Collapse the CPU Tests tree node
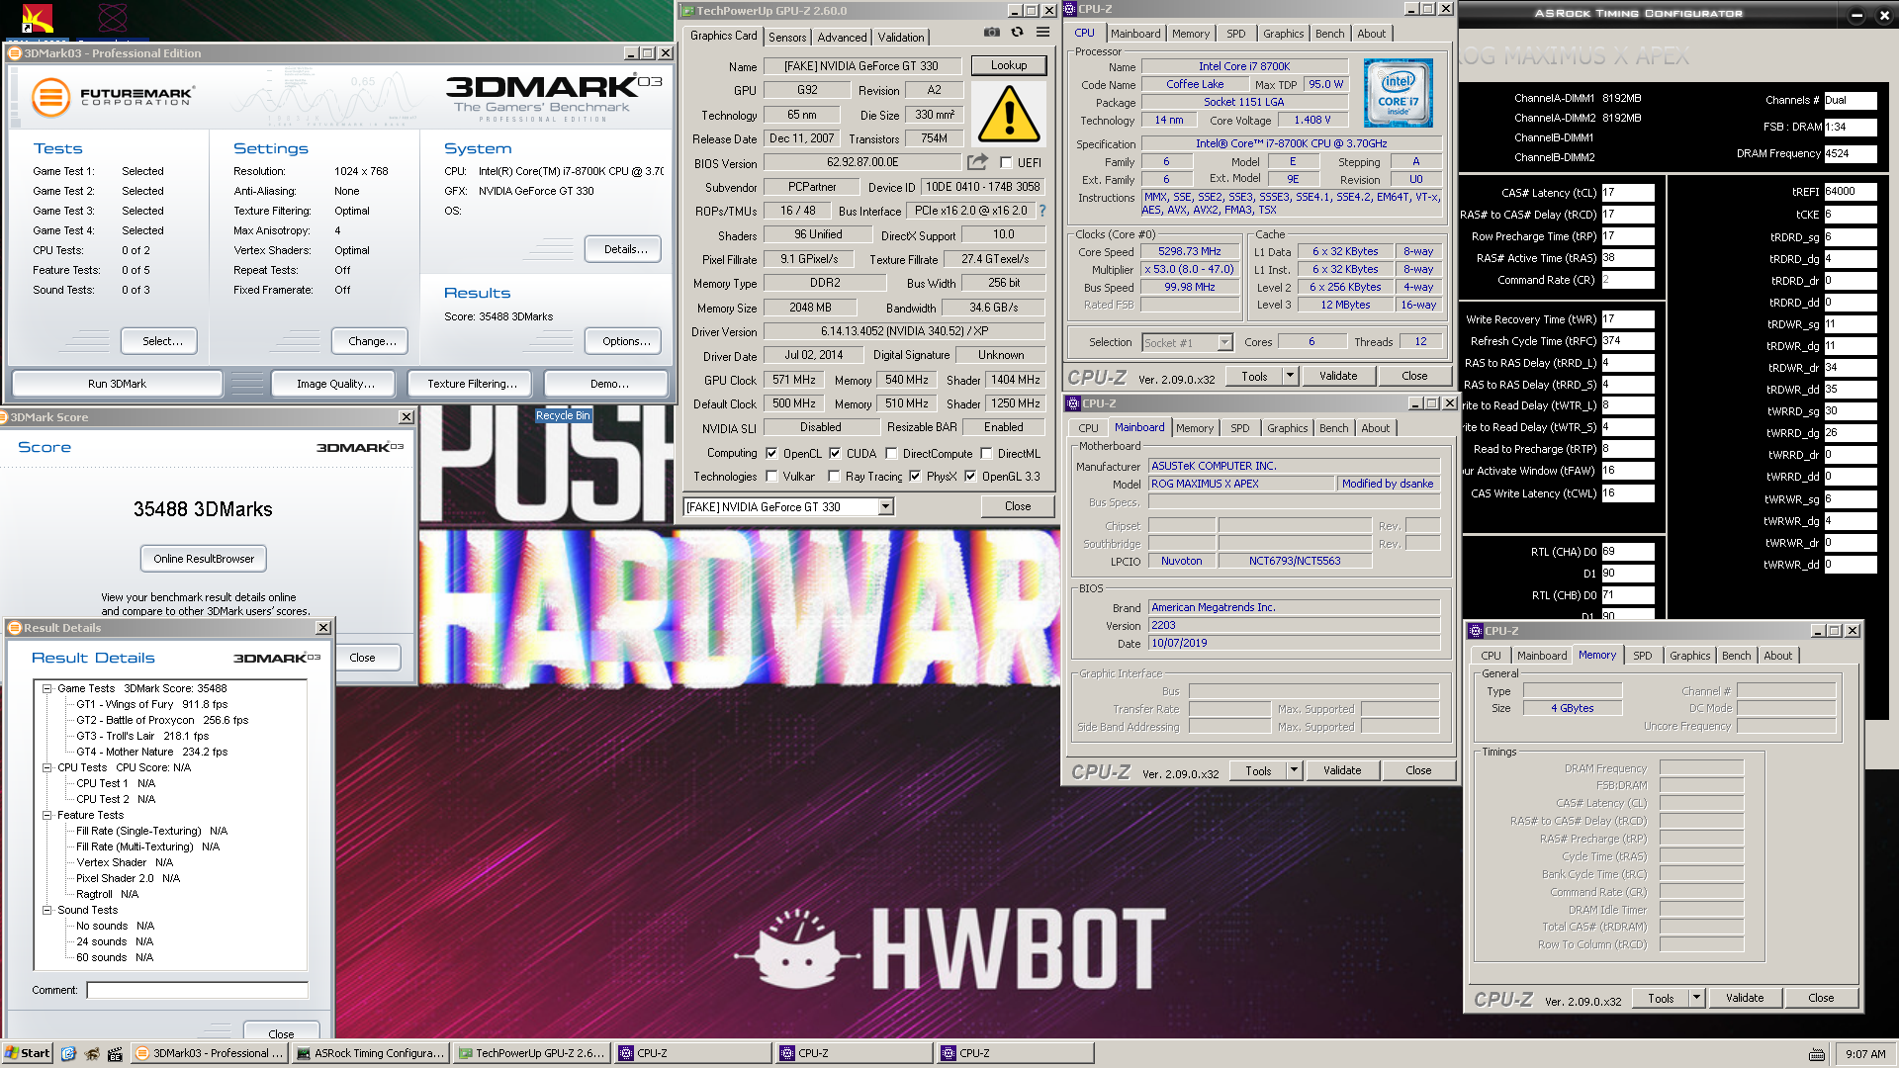 coord(46,767)
